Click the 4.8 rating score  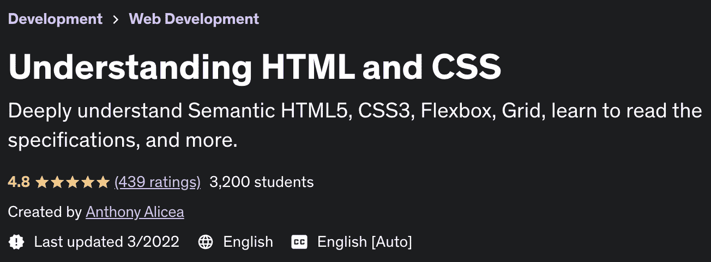click(19, 182)
